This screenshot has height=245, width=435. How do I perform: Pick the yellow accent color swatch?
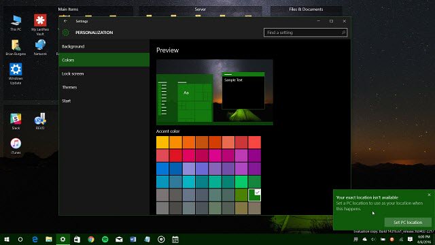[x=162, y=142]
